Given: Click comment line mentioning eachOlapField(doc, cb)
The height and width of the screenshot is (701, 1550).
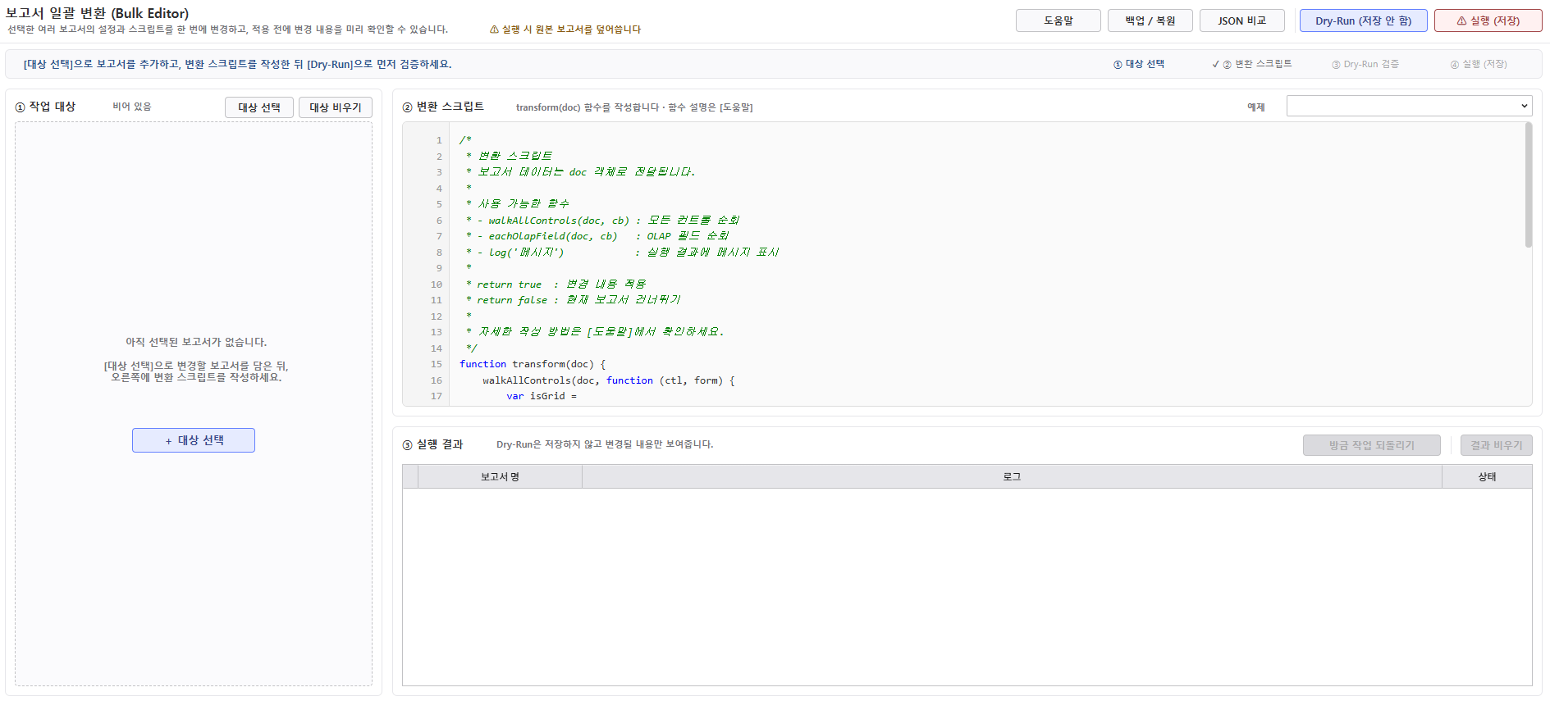Looking at the screenshot, I should (x=597, y=236).
